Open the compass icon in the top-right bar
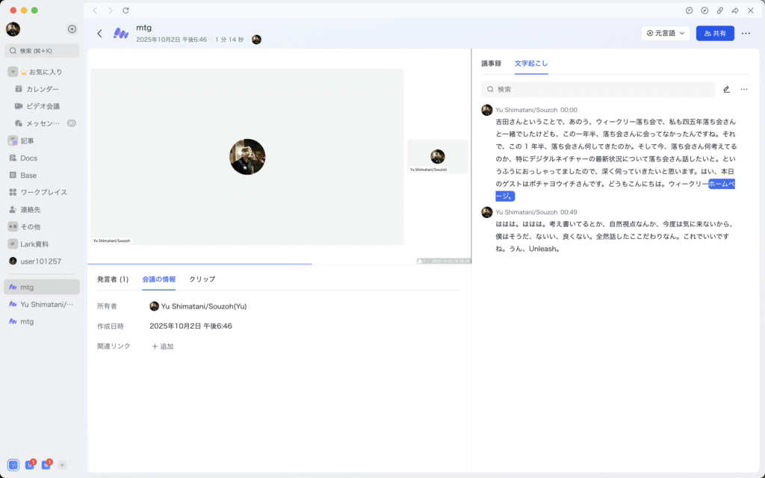Viewport: 765px width, 478px height. 704,10
